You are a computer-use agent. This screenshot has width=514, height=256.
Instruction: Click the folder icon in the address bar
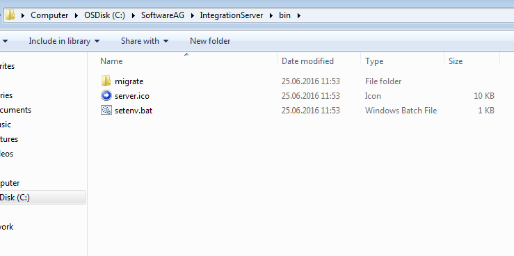click(x=10, y=15)
